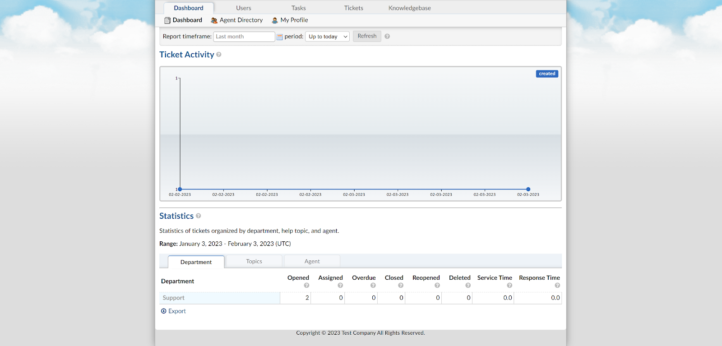The width and height of the screenshot is (722, 346).
Task: Click help icon under Service Time column
Action: coord(509,286)
